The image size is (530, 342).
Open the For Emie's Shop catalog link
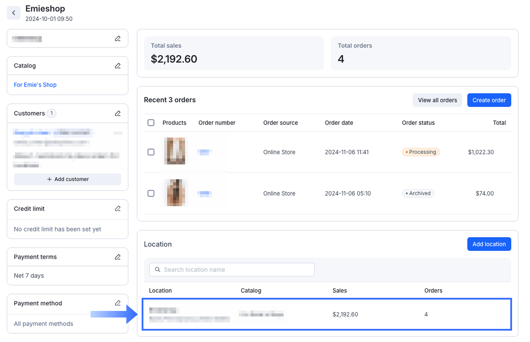pyautogui.click(x=35, y=85)
